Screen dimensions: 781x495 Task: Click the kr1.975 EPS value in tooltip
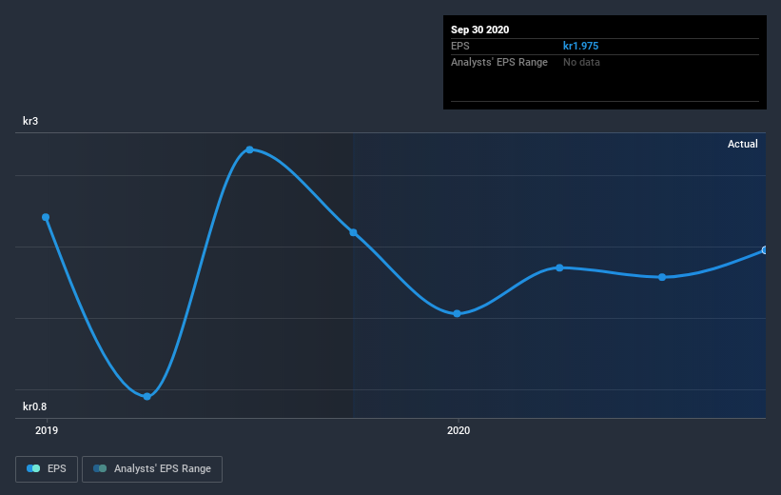pos(581,46)
